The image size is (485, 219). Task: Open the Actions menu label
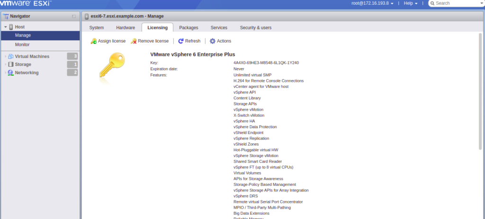point(224,41)
